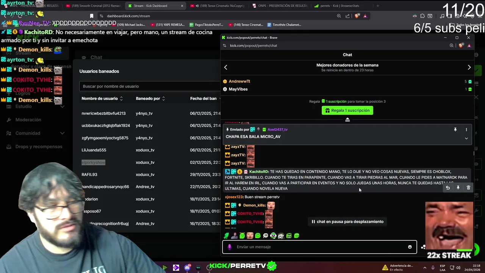Open Timothée Chalamet bookmark
Screen dimensions: 485x273
pos(284,25)
